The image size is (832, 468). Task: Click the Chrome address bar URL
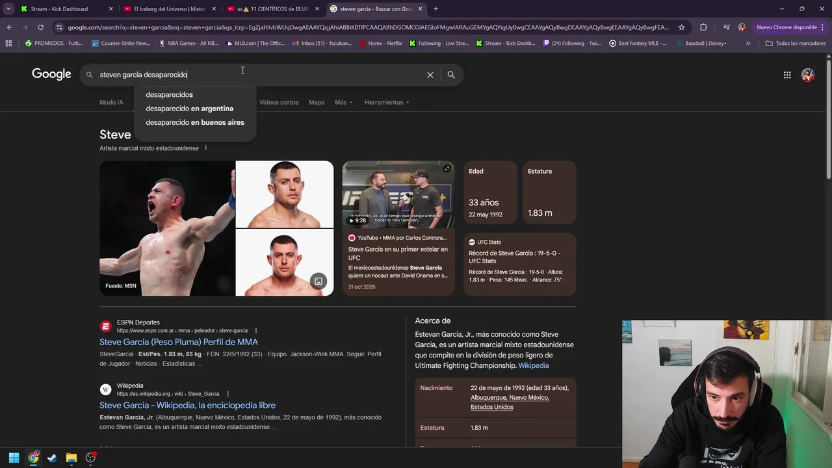(367, 27)
